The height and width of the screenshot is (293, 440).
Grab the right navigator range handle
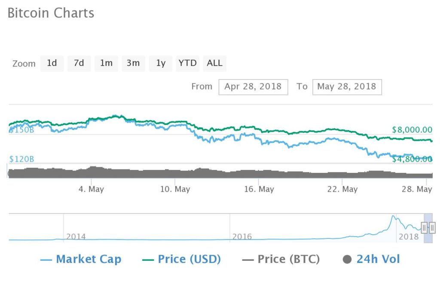tap(432, 228)
